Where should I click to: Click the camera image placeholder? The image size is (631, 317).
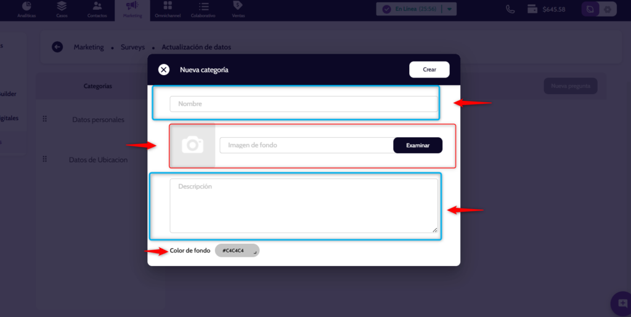click(192, 145)
